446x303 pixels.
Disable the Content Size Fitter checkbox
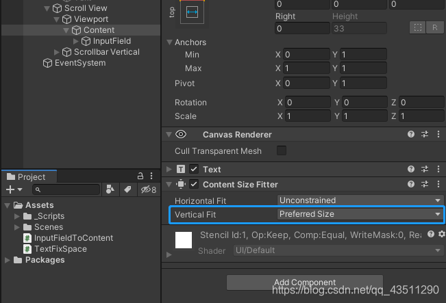pos(194,184)
